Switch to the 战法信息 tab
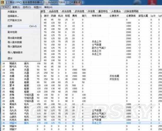 (67, 11)
